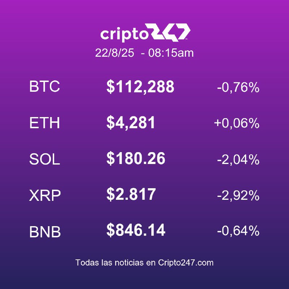Select the ETH ticker label
The width and height of the screenshot is (289, 289).
click(x=44, y=123)
